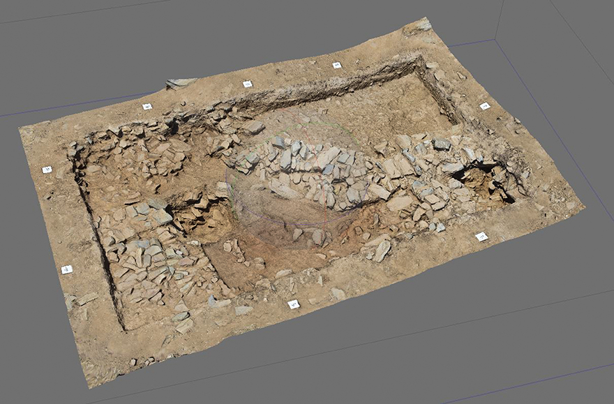
Task: Select the lone marker flag on the right edge
Action: (x=484, y=106)
